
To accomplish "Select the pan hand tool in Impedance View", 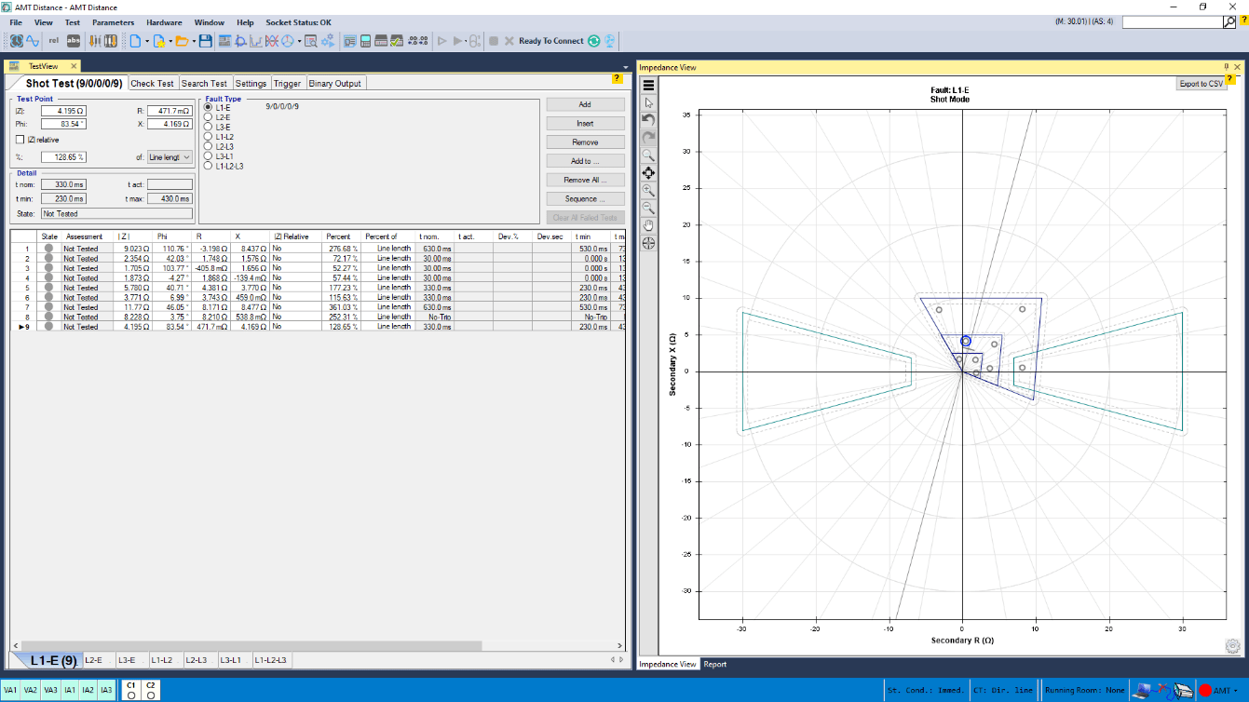I will tap(648, 225).
